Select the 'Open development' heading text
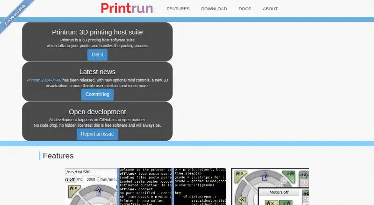374x205 pixels. click(x=97, y=112)
